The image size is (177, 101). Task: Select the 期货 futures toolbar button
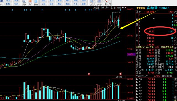[x=59, y=4]
